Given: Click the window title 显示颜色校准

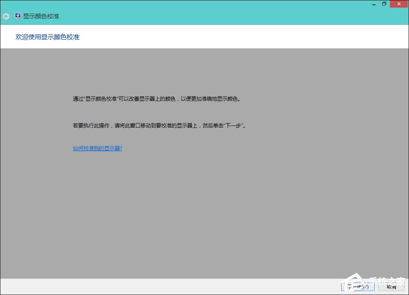Looking at the screenshot, I should click(x=41, y=16).
